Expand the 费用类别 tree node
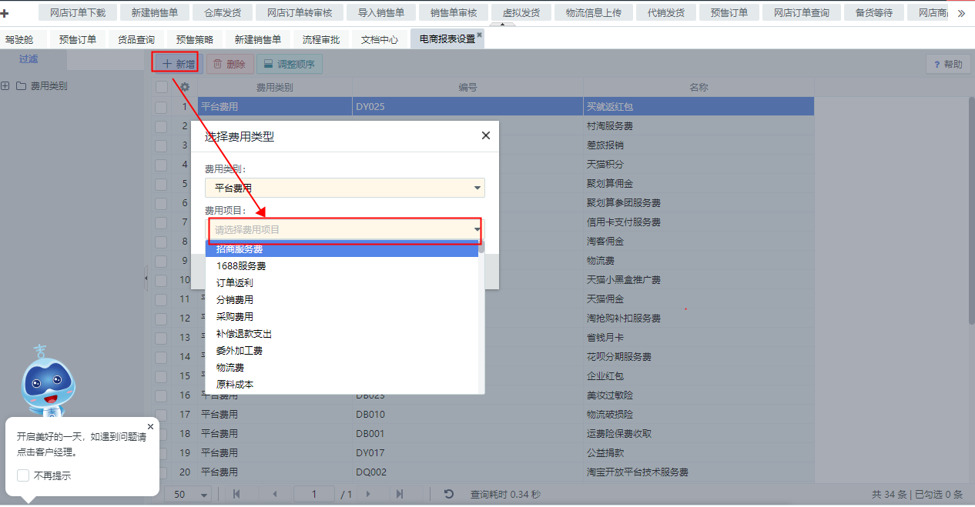 pos(5,86)
